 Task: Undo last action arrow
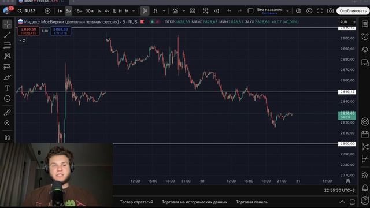click(229, 11)
